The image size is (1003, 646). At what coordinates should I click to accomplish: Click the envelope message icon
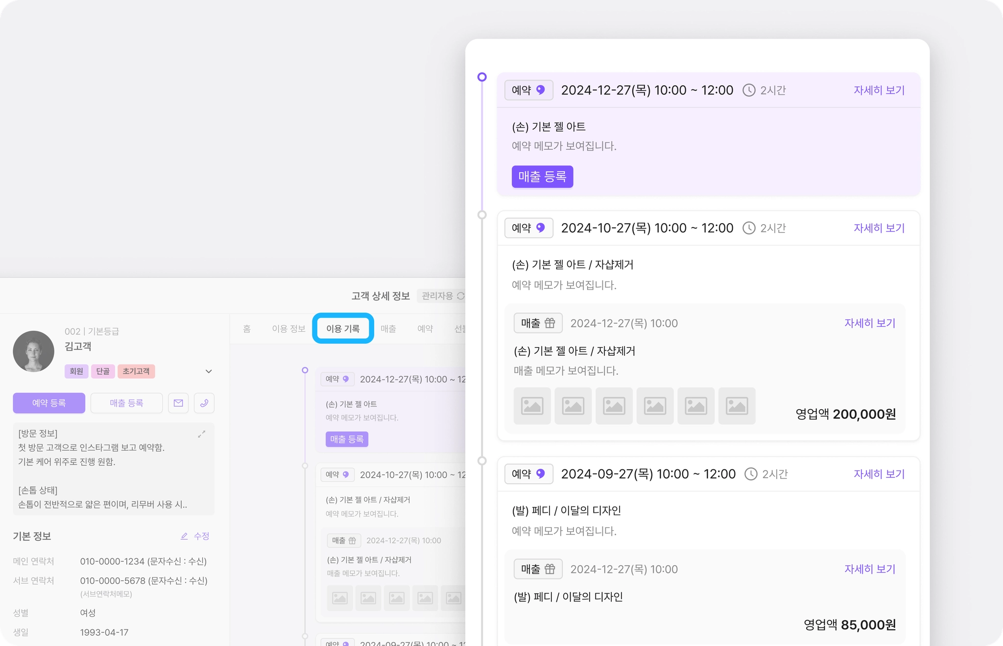(x=178, y=403)
